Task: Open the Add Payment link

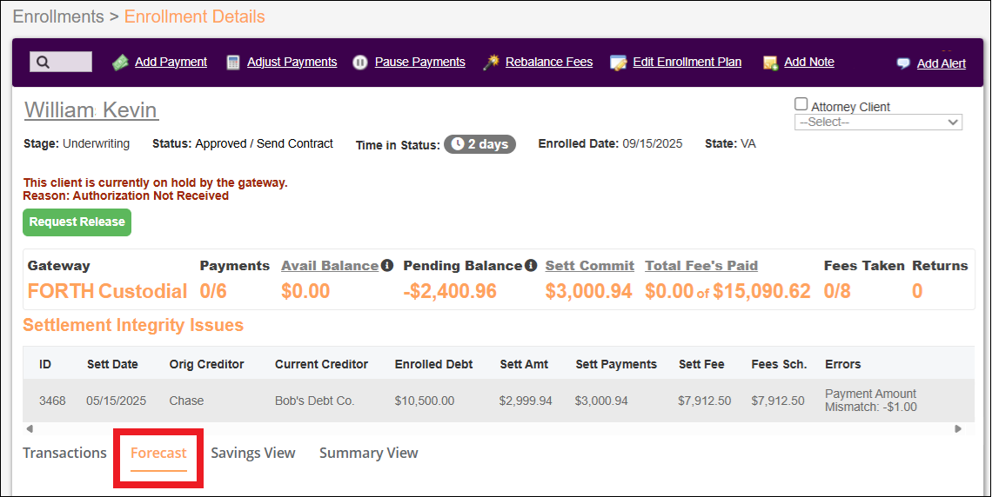Action: click(171, 62)
